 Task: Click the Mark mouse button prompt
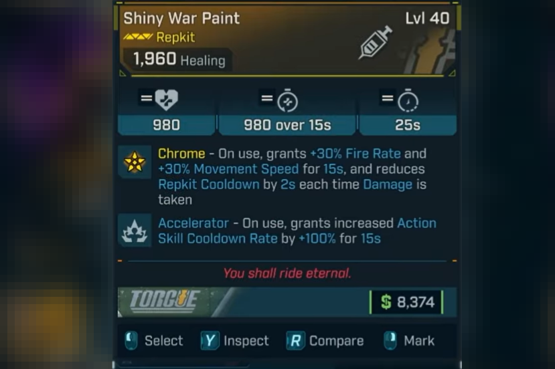tap(409, 341)
